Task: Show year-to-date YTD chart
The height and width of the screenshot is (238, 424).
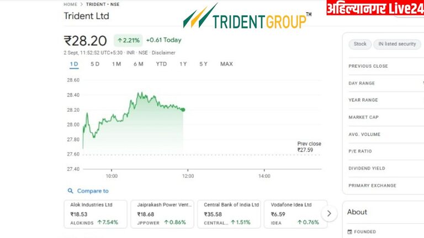Action: pyautogui.click(x=161, y=64)
